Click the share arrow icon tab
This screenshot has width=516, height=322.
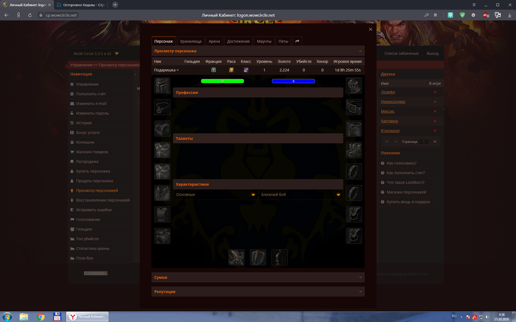(x=297, y=41)
